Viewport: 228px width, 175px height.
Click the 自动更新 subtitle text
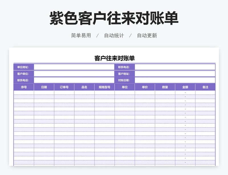click(x=147, y=36)
